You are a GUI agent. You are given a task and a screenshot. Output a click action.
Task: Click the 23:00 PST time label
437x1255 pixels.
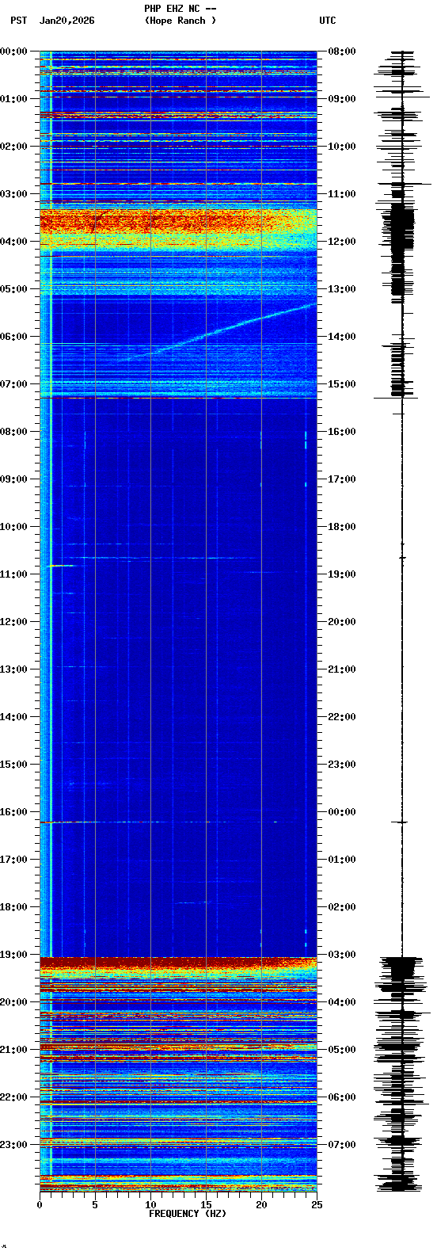13,1145
